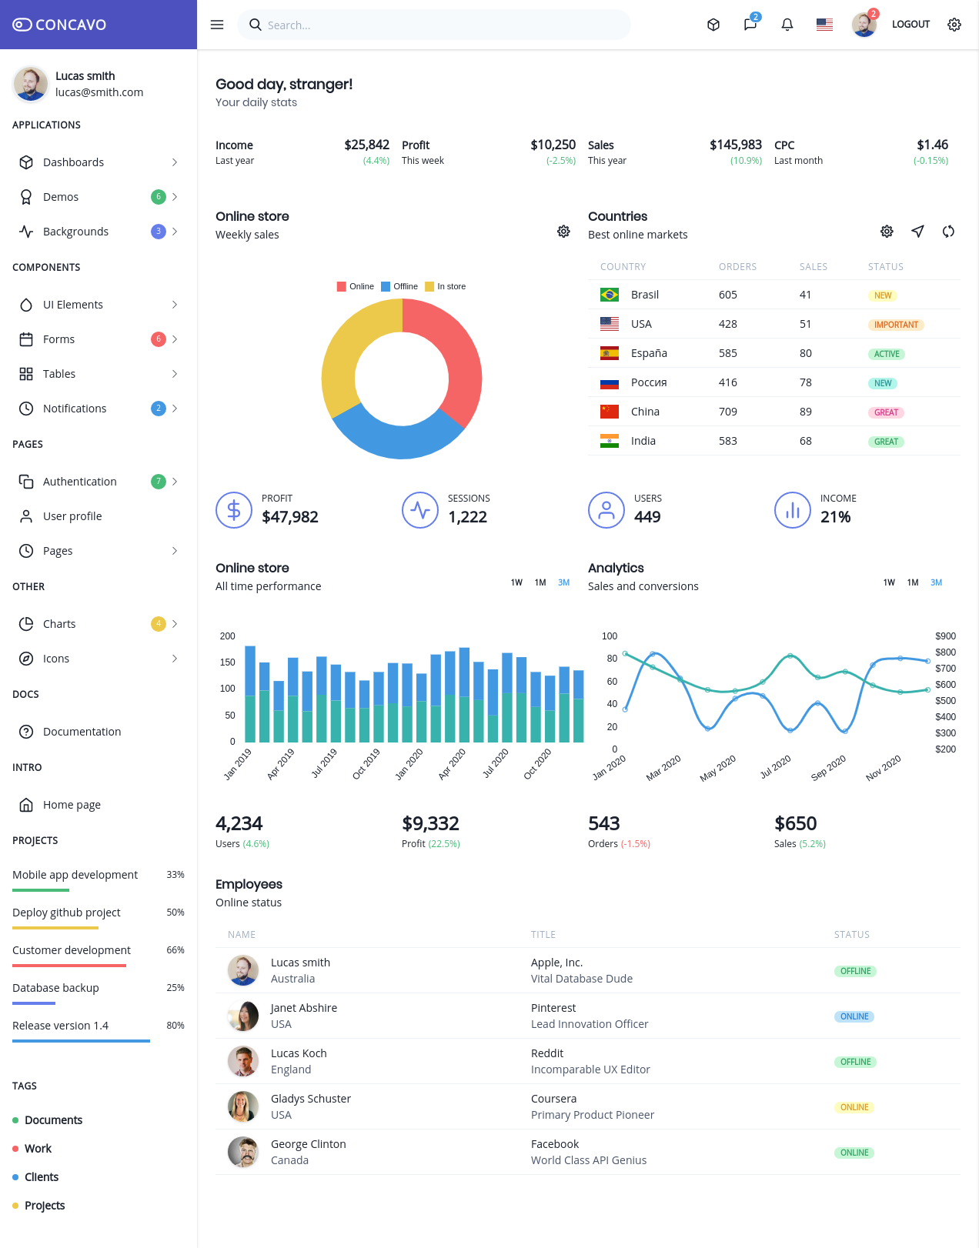Click the Forms calendar icon
Image resolution: width=979 pixels, height=1248 pixels.
tap(26, 339)
